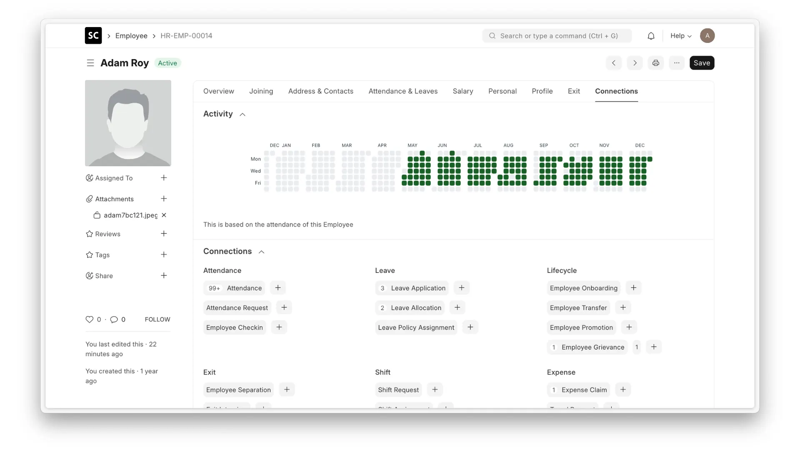This screenshot has width=800, height=450.
Task: Click FOLLOW to follow this employee
Action: (157, 319)
